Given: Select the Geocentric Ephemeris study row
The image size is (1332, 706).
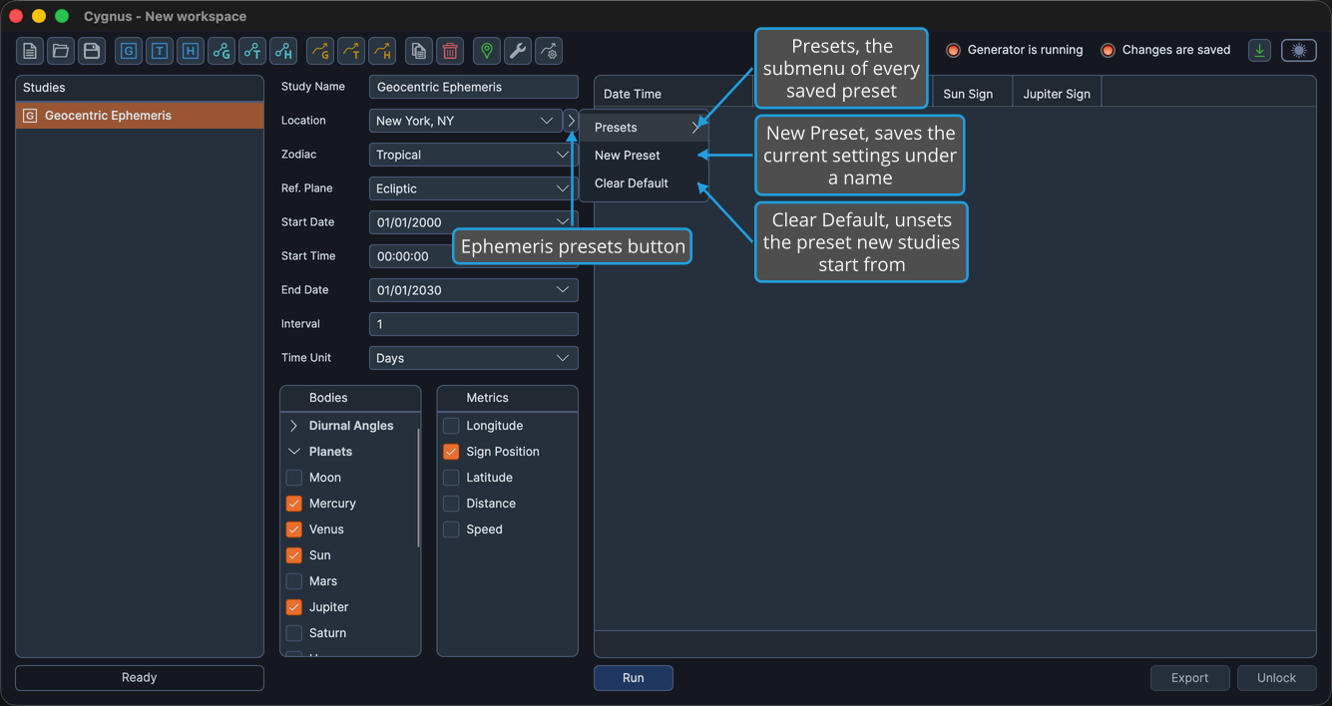Looking at the screenshot, I should pos(140,116).
